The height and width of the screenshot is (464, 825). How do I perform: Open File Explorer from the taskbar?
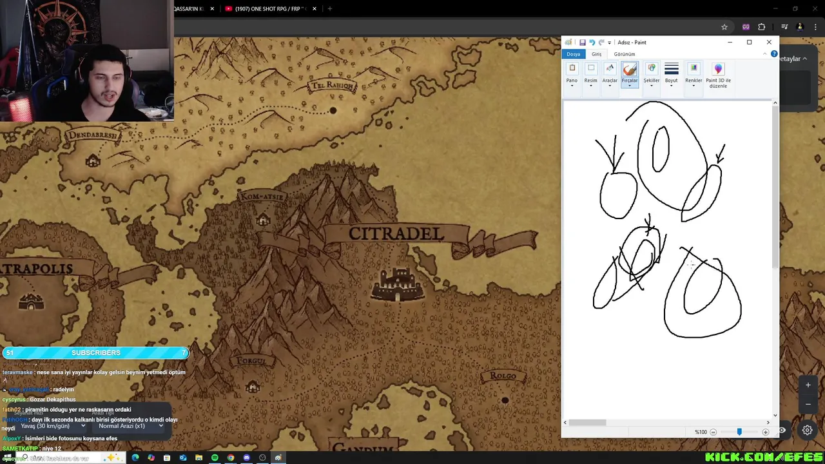point(199,458)
